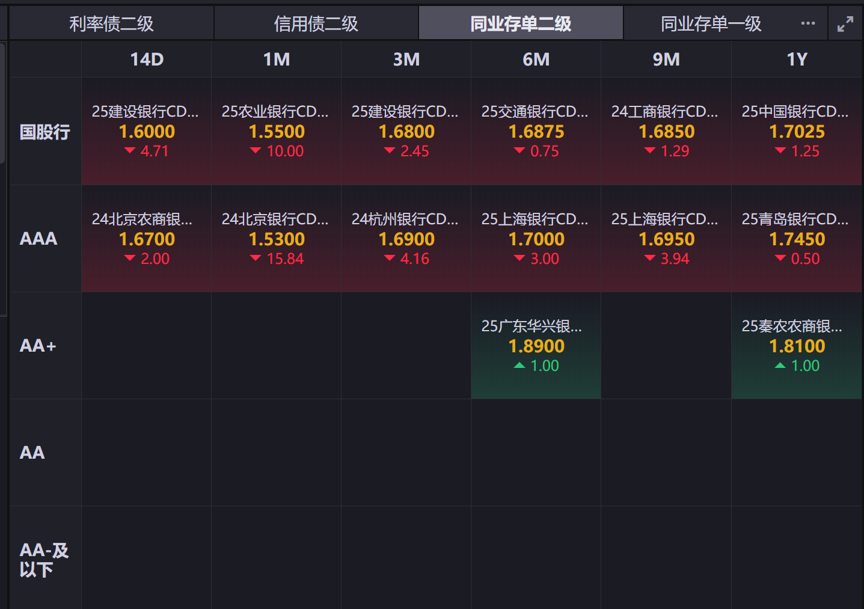Open 25建设银行CD cell with yield 1.6800
The image size is (864, 609).
[406, 132]
